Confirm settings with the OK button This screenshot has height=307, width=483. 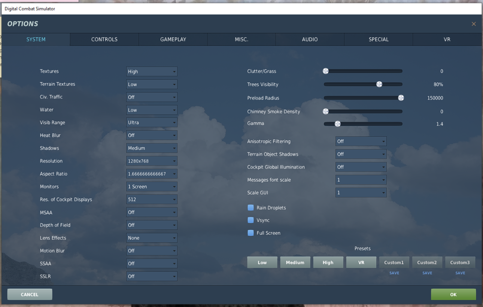point(453,294)
